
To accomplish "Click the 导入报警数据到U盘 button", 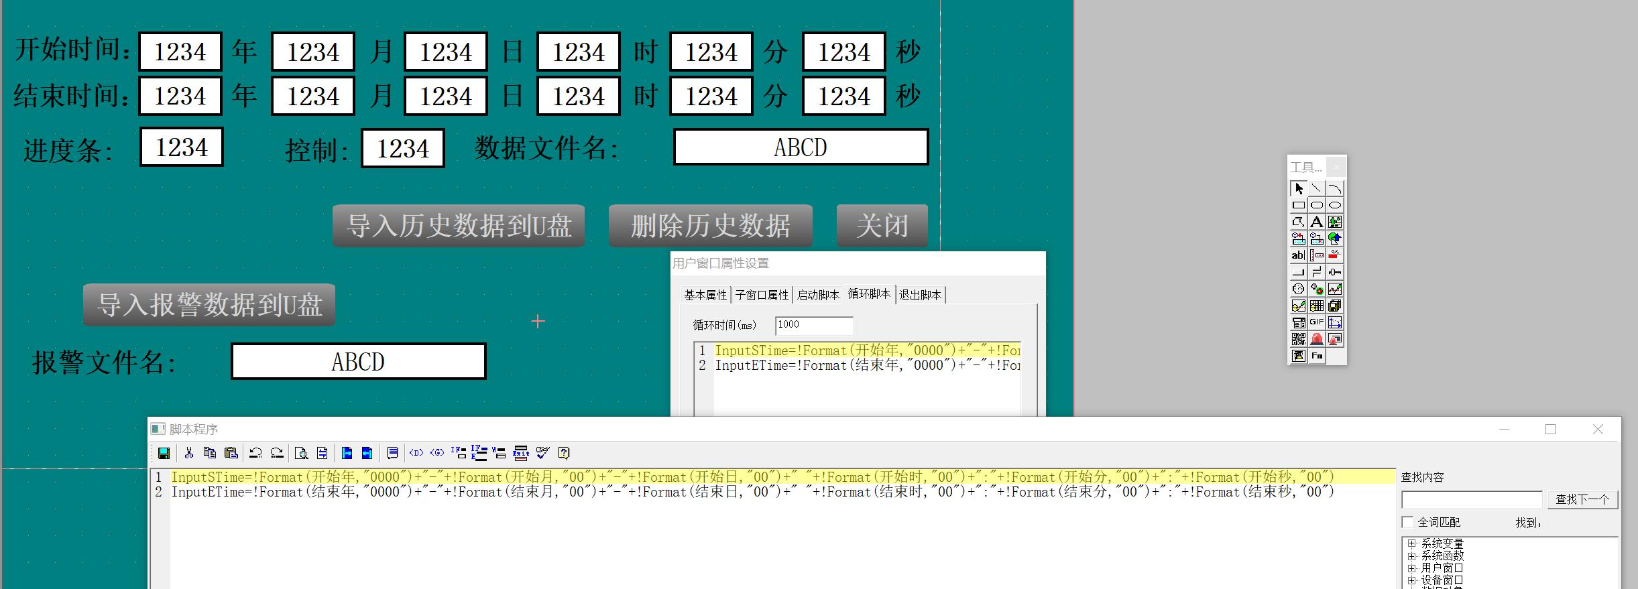I will click(x=209, y=305).
